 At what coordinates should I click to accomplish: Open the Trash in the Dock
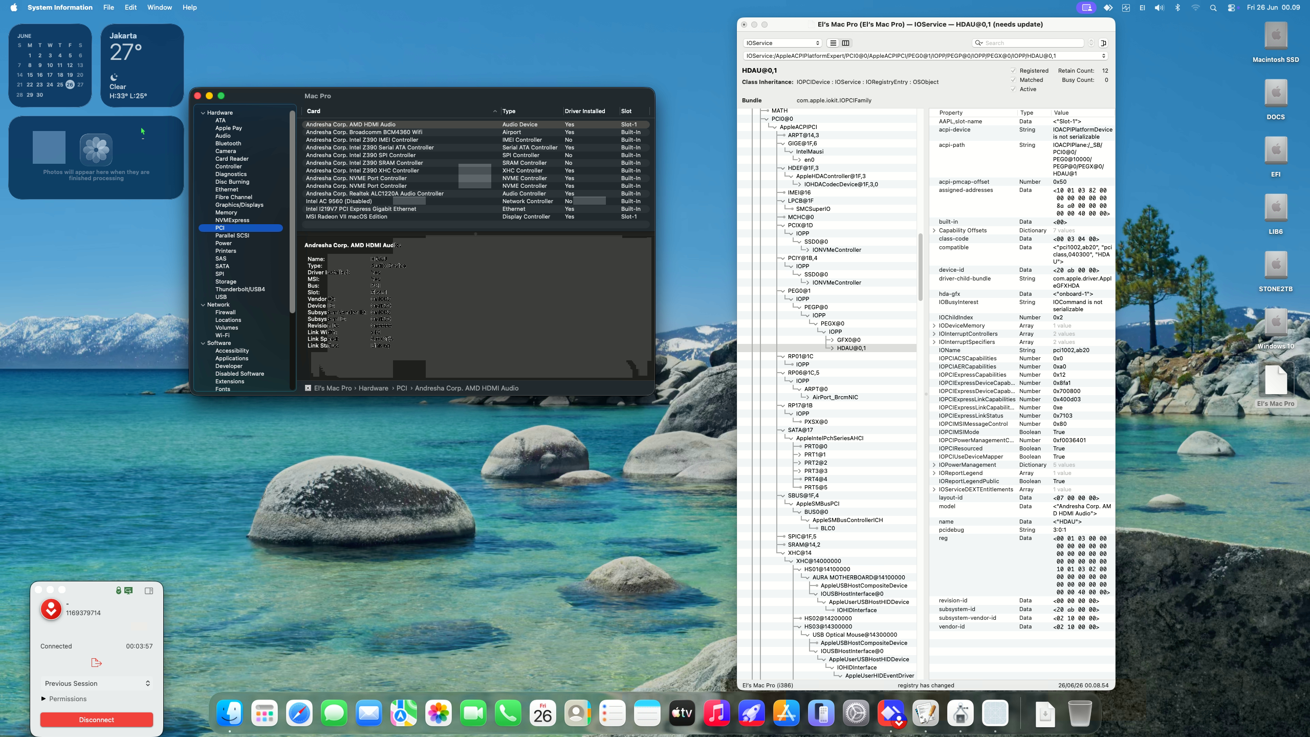click(1080, 713)
